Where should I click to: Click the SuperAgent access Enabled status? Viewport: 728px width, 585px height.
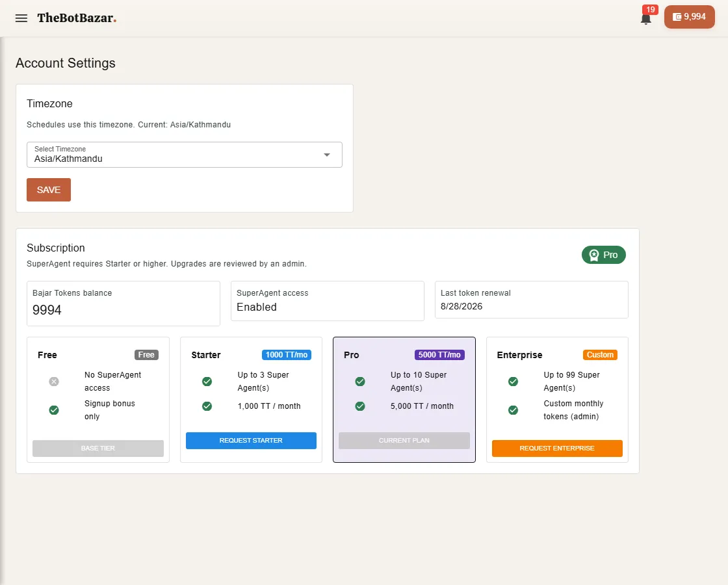[x=257, y=307]
